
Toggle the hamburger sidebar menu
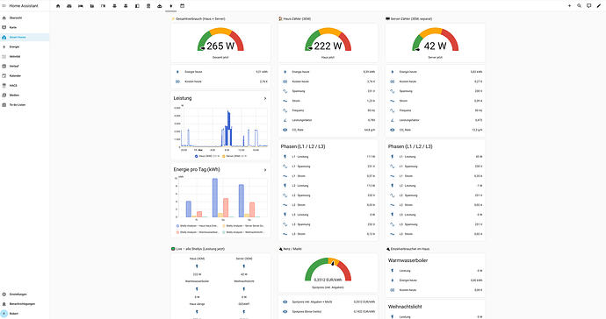pos(4,6)
